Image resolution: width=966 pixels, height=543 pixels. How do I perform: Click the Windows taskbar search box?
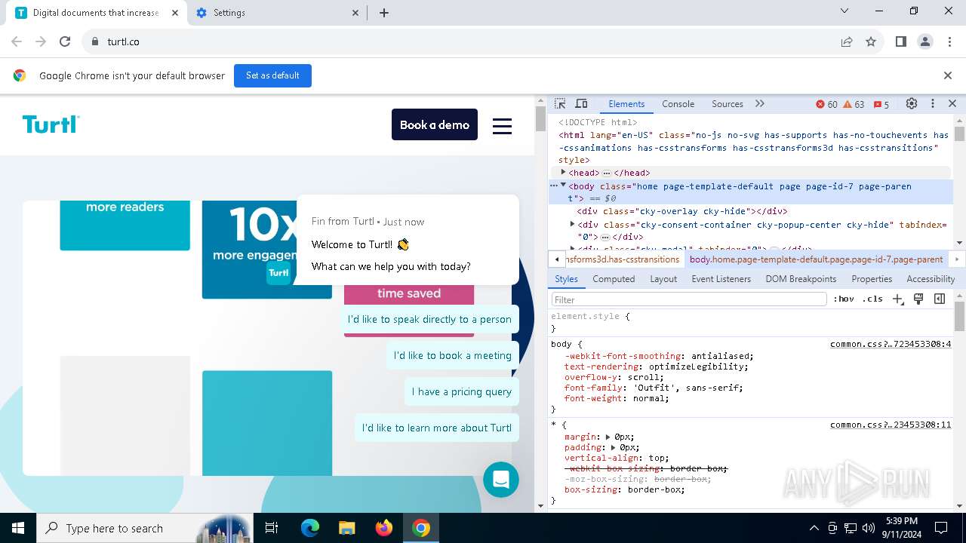click(144, 529)
